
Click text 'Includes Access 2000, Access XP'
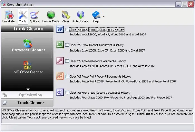point(91,66)
